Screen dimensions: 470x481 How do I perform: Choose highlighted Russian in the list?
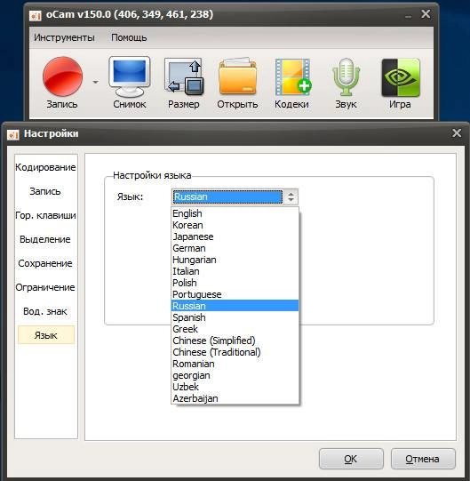click(x=235, y=306)
